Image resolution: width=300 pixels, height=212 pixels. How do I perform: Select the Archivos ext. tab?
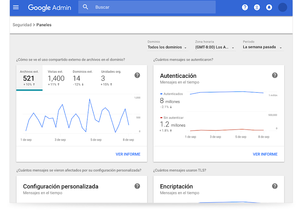tap(29, 78)
